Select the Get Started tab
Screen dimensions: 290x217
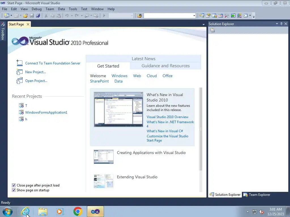(108, 66)
